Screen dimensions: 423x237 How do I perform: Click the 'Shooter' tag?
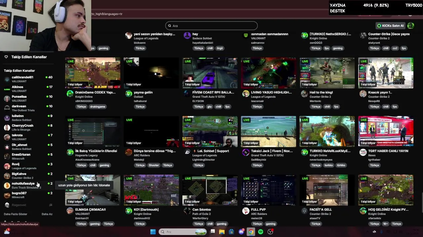tap(154, 165)
